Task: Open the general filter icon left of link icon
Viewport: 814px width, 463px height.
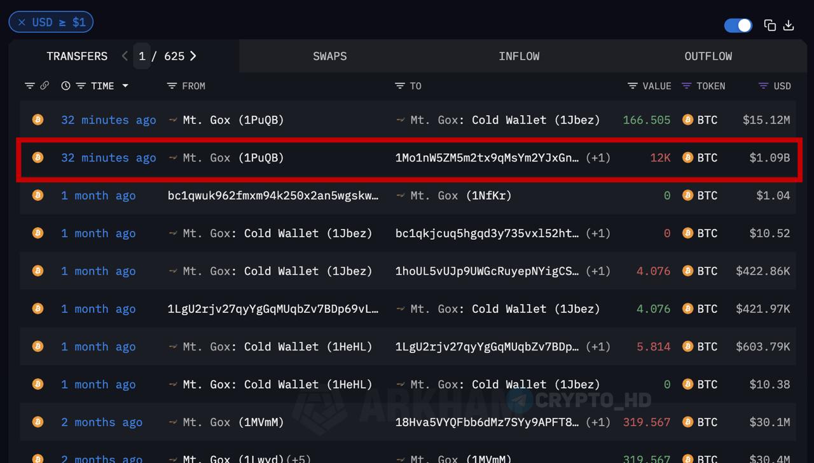Action: (x=30, y=86)
